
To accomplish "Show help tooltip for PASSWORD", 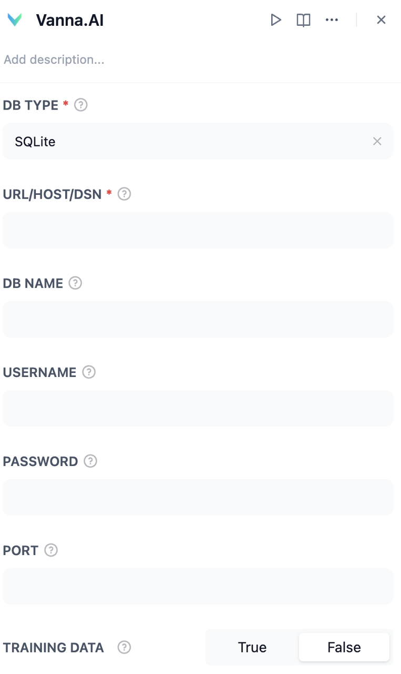I will pos(90,461).
